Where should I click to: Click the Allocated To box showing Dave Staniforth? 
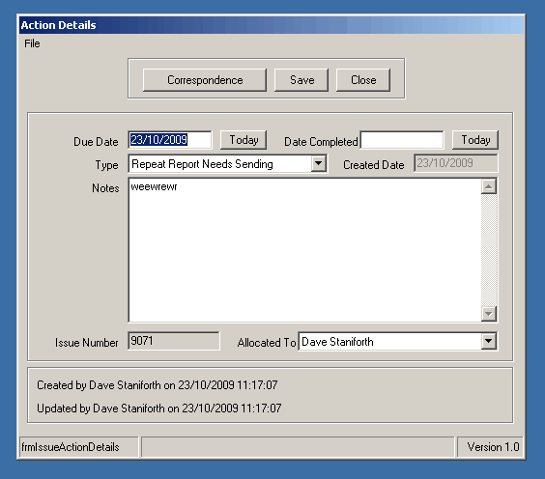click(390, 342)
